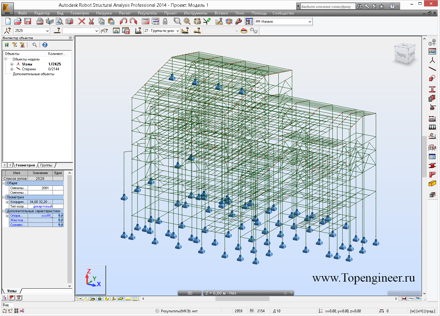Open the 'Расчет' menu

(x=125, y=13)
